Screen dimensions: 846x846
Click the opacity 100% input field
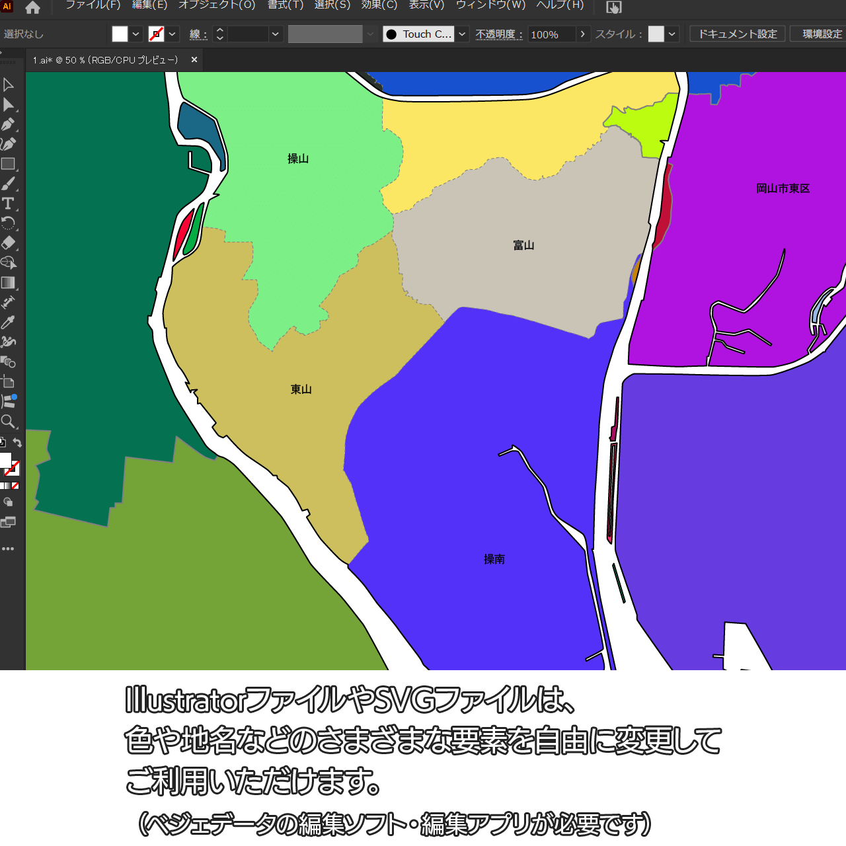551,34
